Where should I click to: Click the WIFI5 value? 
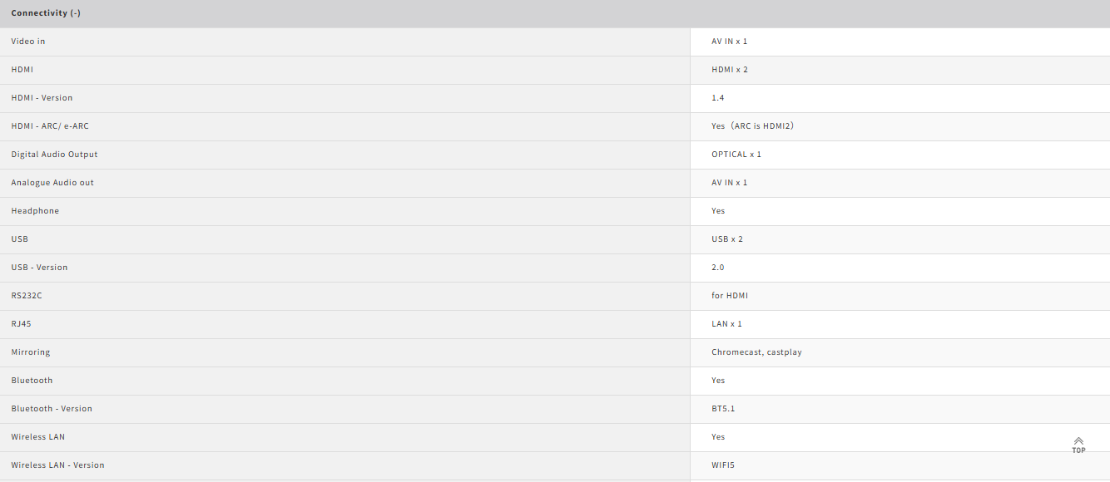[723, 465]
